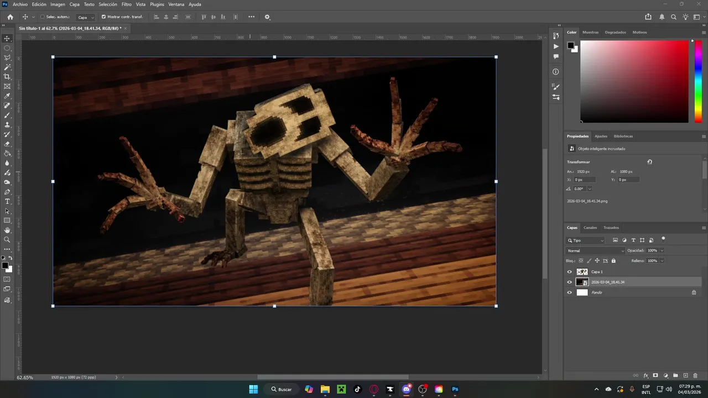
Task: Select the Eraser tool
Action: coord(7,144)
